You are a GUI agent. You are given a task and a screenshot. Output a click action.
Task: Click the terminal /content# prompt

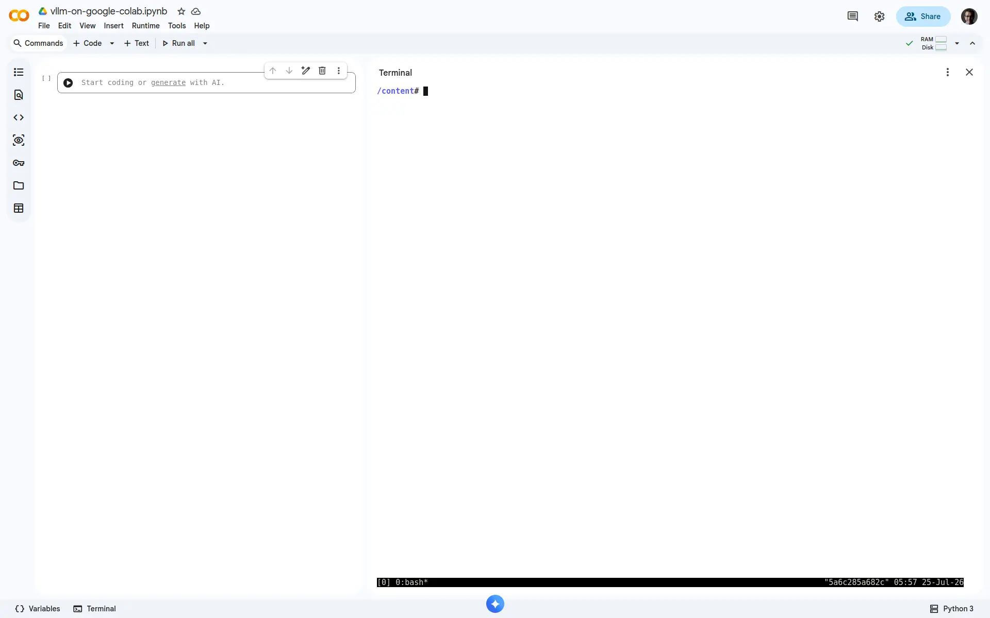point(398,91)
